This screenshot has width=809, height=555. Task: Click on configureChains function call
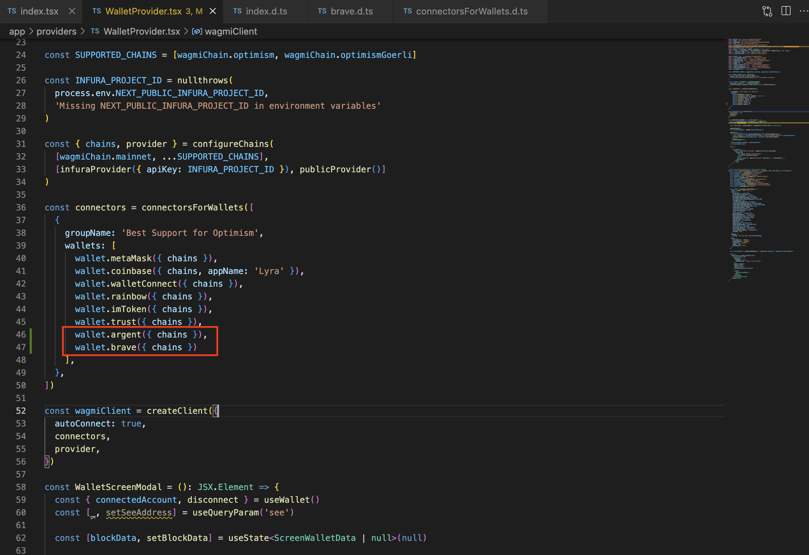coord(231,144)
